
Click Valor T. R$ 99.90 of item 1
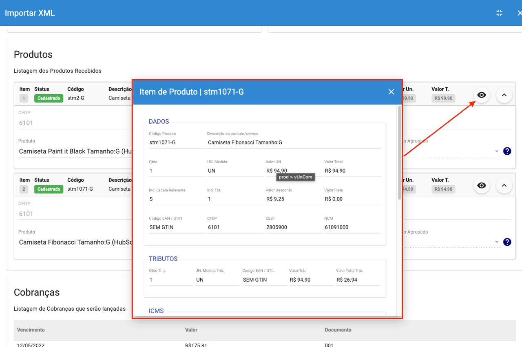443,98
